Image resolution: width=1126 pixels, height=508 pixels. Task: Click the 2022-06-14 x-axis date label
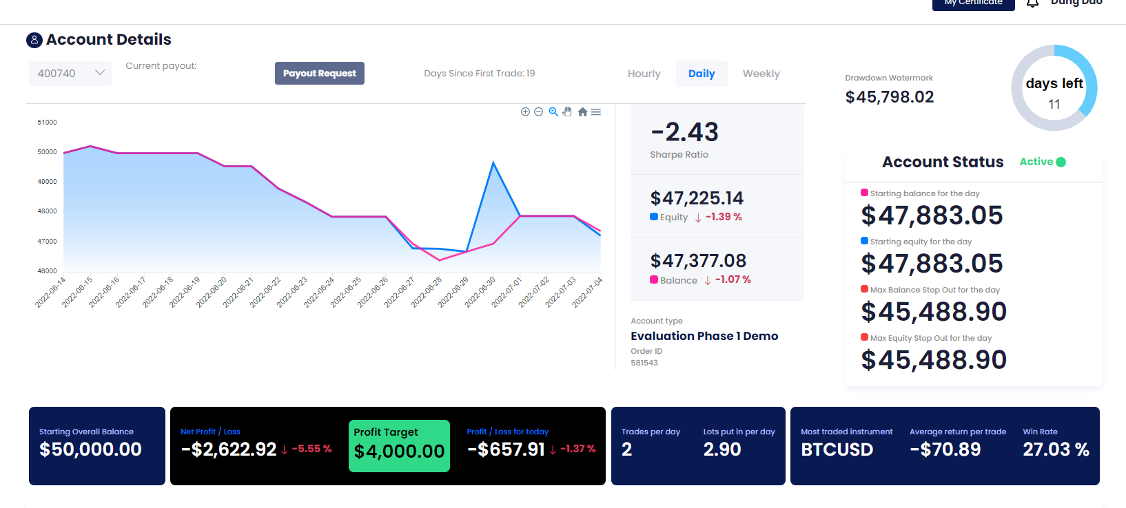point(50,292)
